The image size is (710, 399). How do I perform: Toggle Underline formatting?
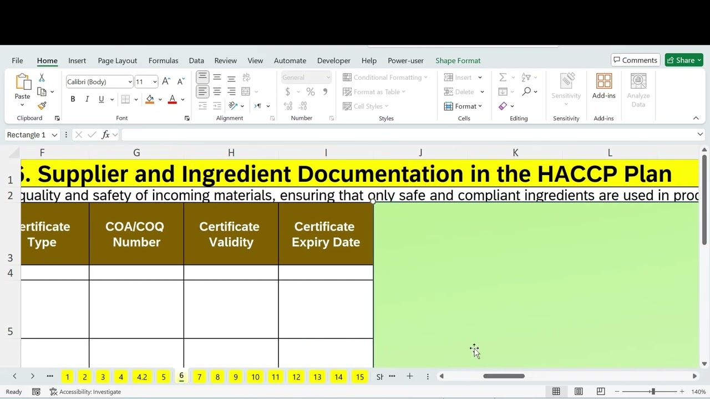point(101,99)
